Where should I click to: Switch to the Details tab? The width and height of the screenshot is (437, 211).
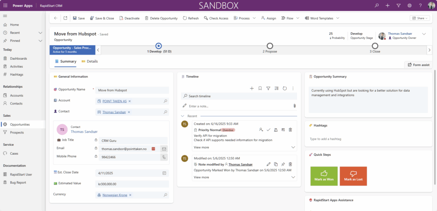(90, 61)
